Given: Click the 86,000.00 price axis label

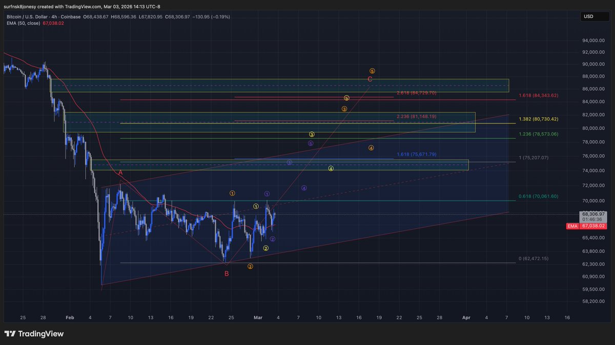Looking at the screenshot, I should [x=594, y=89].
